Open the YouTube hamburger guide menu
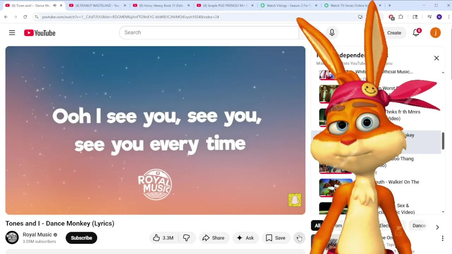This screenshot has width=452, height=254. 12,33
